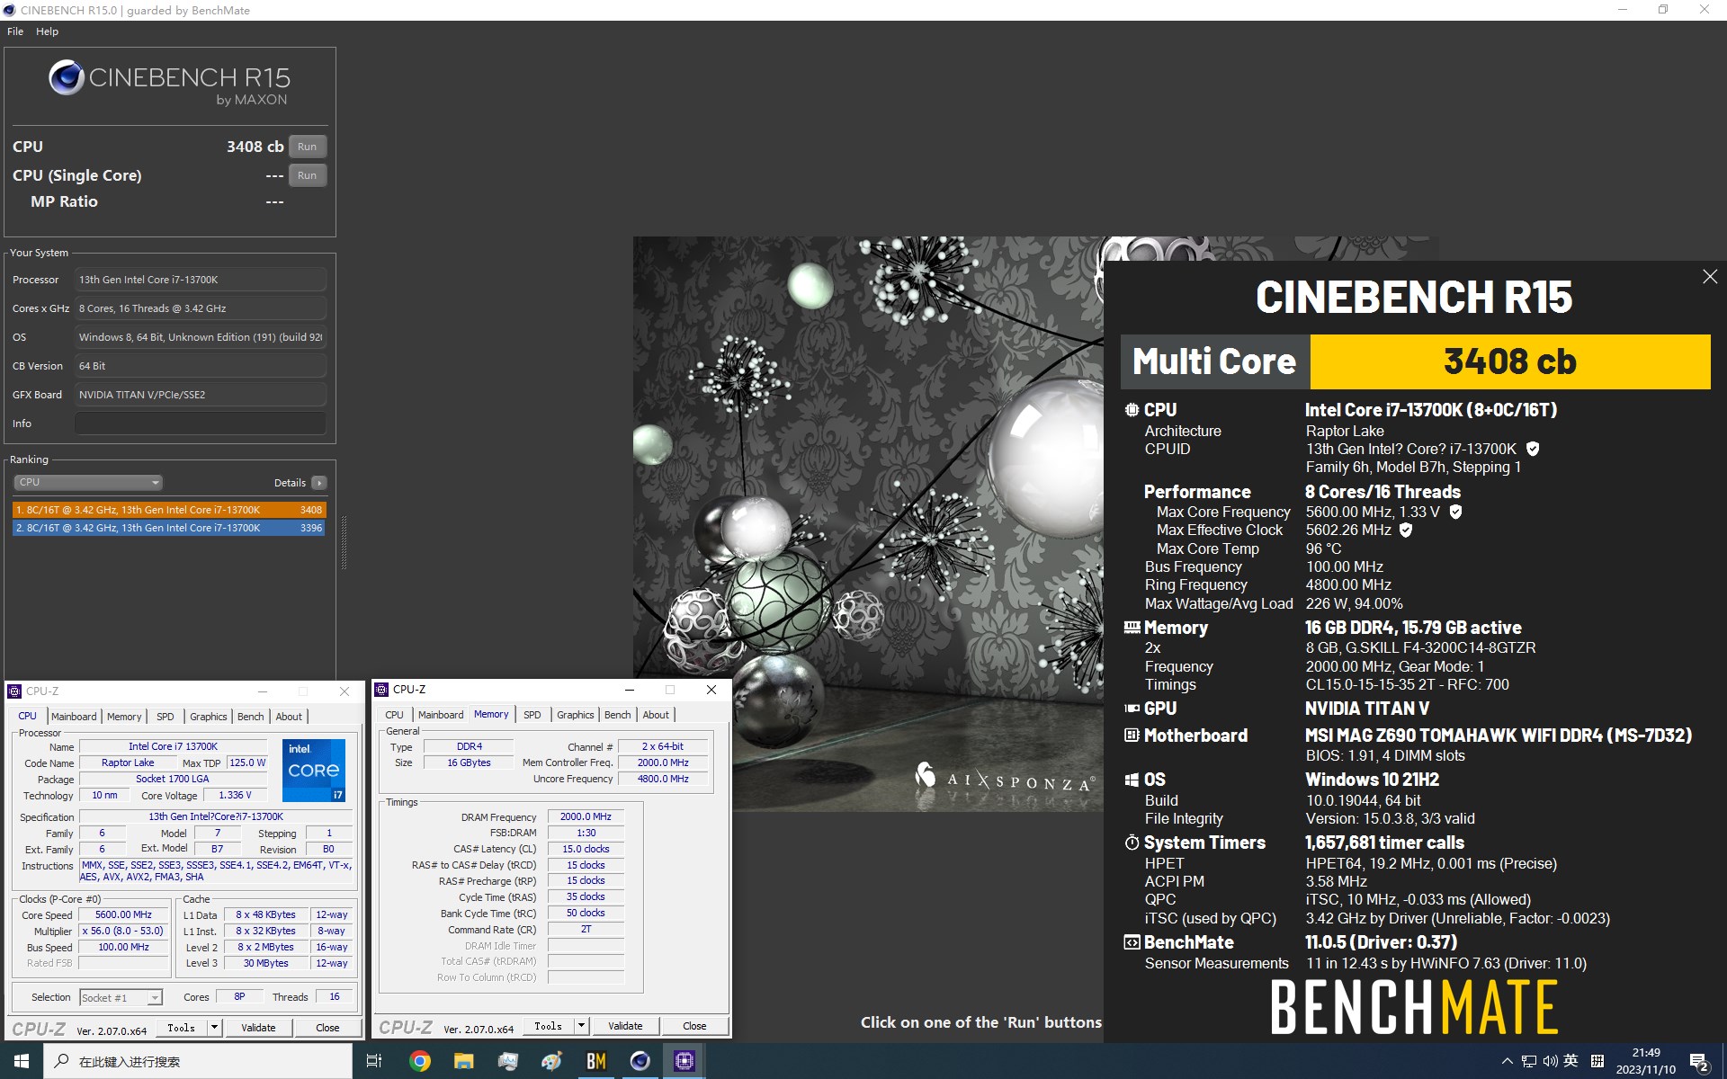Viewport: 1727px width, 1079px height.
Task: Click verified shield beside Max Effective Clock
Action: click(1406, 530)
